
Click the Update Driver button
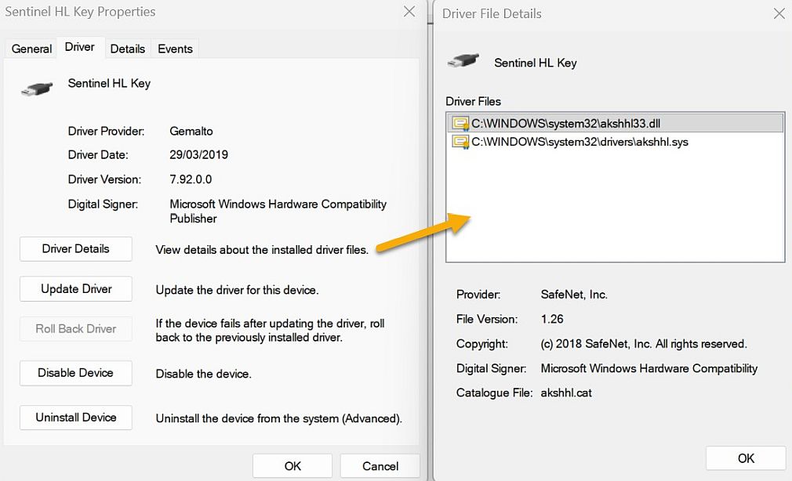tap(76, 289)
